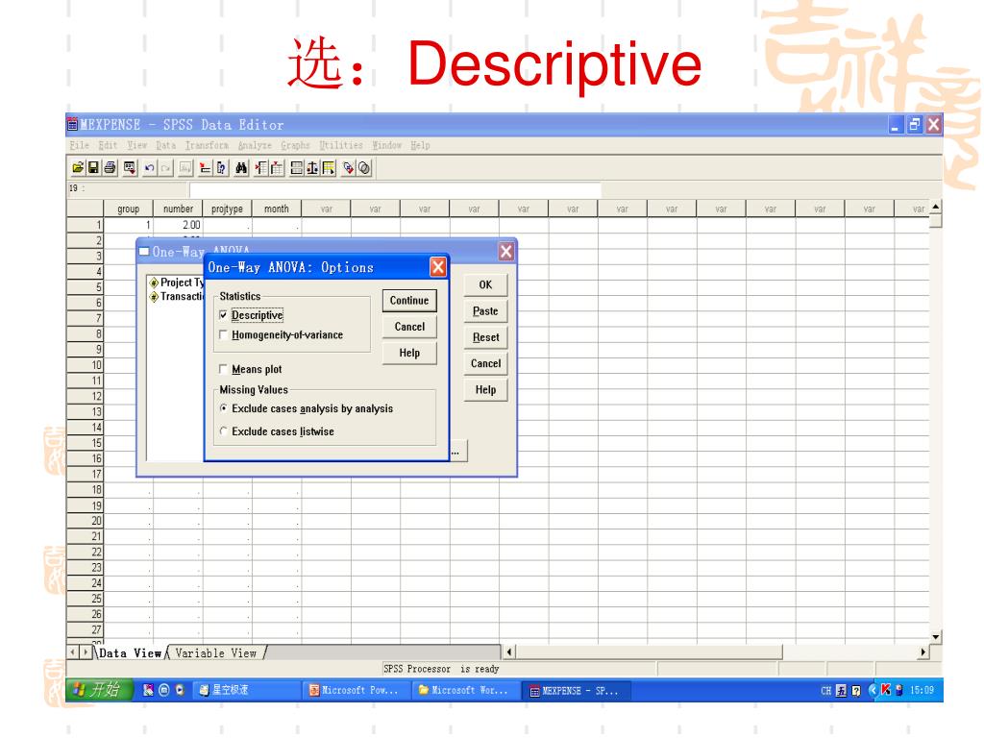The height and width of the screenshot is (738, 984).
Task: Close the One-Way ANOVA Options dialog
Action: coord(438,267)
